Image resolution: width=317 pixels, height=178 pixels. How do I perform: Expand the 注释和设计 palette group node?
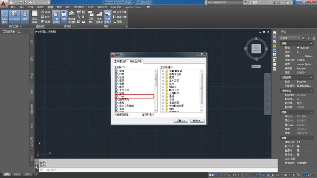coord(163,71)
